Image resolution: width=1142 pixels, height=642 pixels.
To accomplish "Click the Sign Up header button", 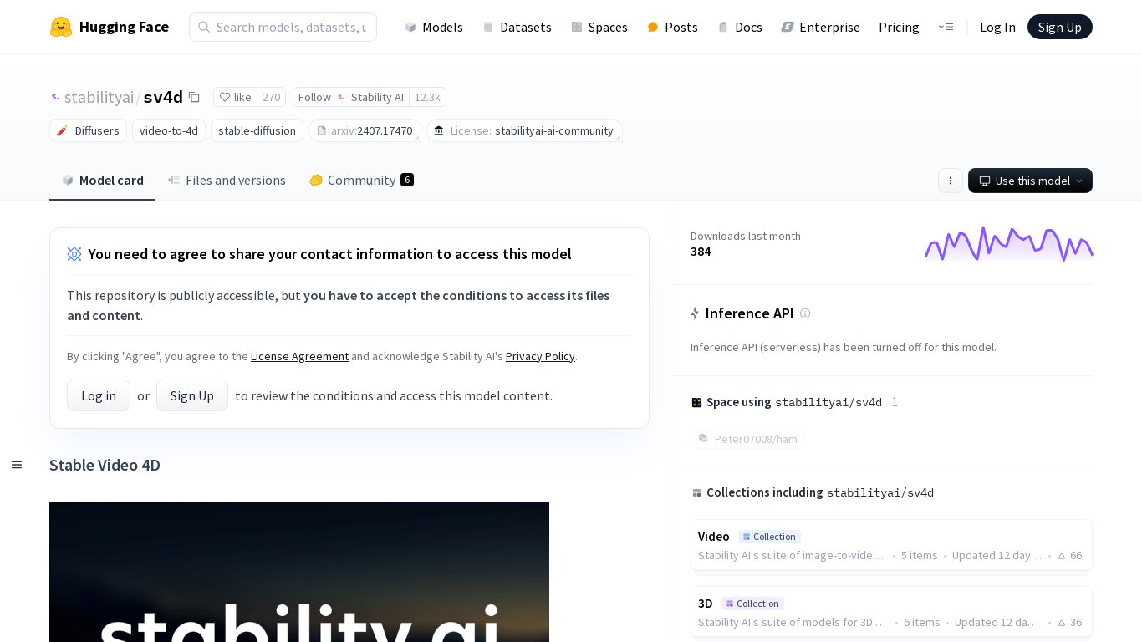I will tap(1059, 27).
